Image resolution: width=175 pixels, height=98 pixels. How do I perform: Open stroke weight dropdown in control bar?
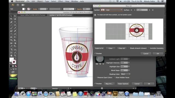47,9
